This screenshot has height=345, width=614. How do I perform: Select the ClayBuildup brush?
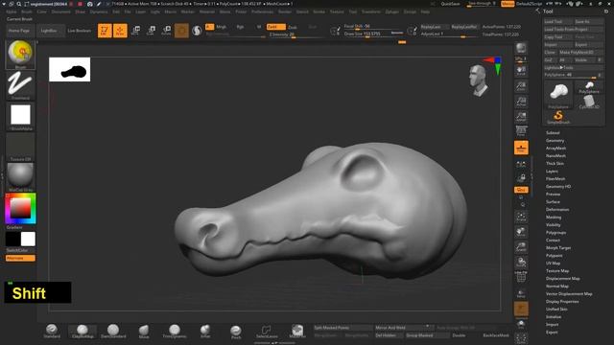click(83, 331)
